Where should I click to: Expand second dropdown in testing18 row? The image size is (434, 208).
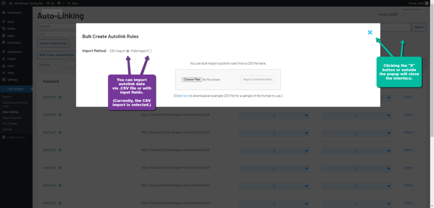(x=356, y=115)
